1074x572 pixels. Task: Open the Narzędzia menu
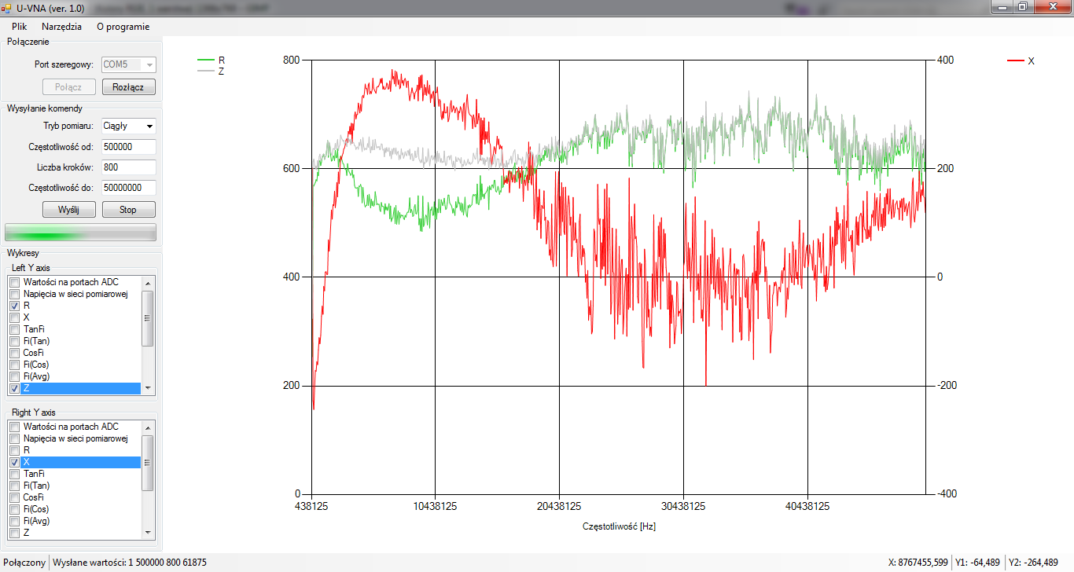tap(61, 26)
